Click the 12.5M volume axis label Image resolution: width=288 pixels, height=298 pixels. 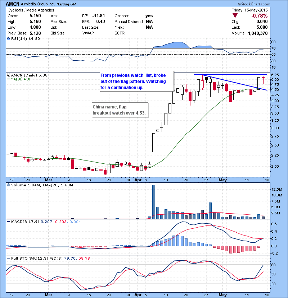(277, 189)
